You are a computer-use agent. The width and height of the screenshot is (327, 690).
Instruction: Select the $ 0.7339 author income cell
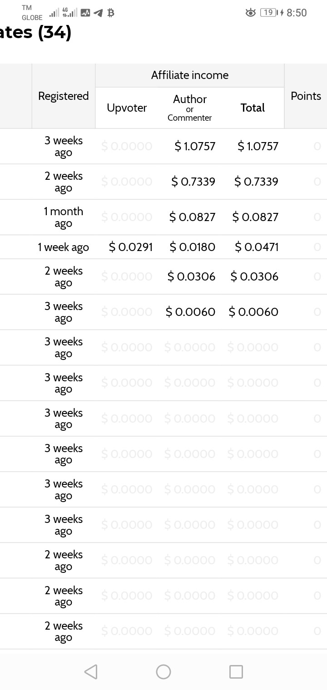point(193,182)
